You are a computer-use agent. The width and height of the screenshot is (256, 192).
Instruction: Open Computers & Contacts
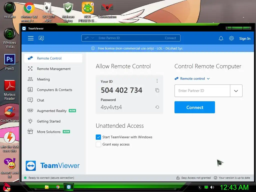(53, 90)
